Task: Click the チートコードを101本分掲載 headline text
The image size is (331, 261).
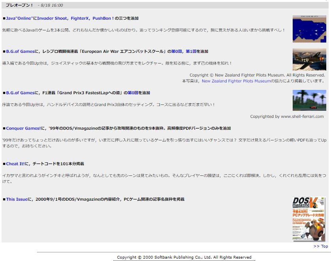Action: click(58, 164)
